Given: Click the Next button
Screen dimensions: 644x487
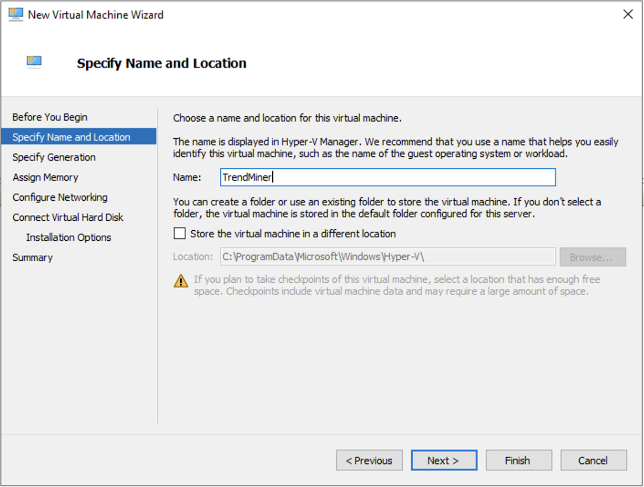Looking at the screenshot, I should pos(443,460).
